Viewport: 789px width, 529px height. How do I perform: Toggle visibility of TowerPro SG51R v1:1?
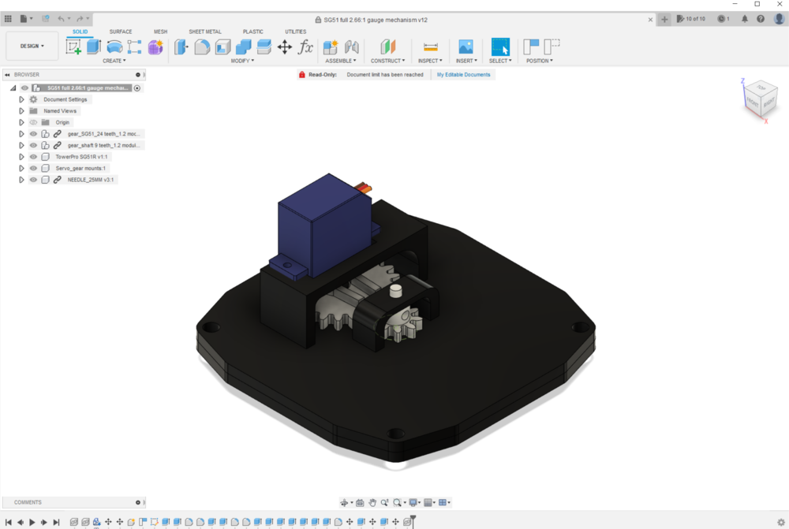[33, 157]
